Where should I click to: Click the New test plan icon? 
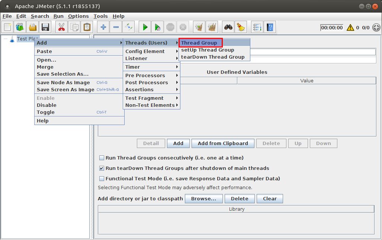click(x=7, y=27)
